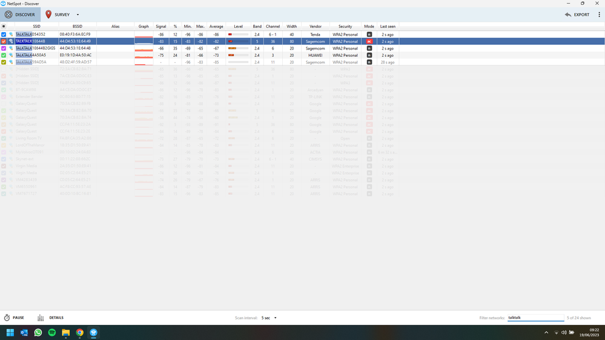This screenshot has width=605, height=340.
Task: Open the three-dot more options menu
Action: click(x=599, y=15)
